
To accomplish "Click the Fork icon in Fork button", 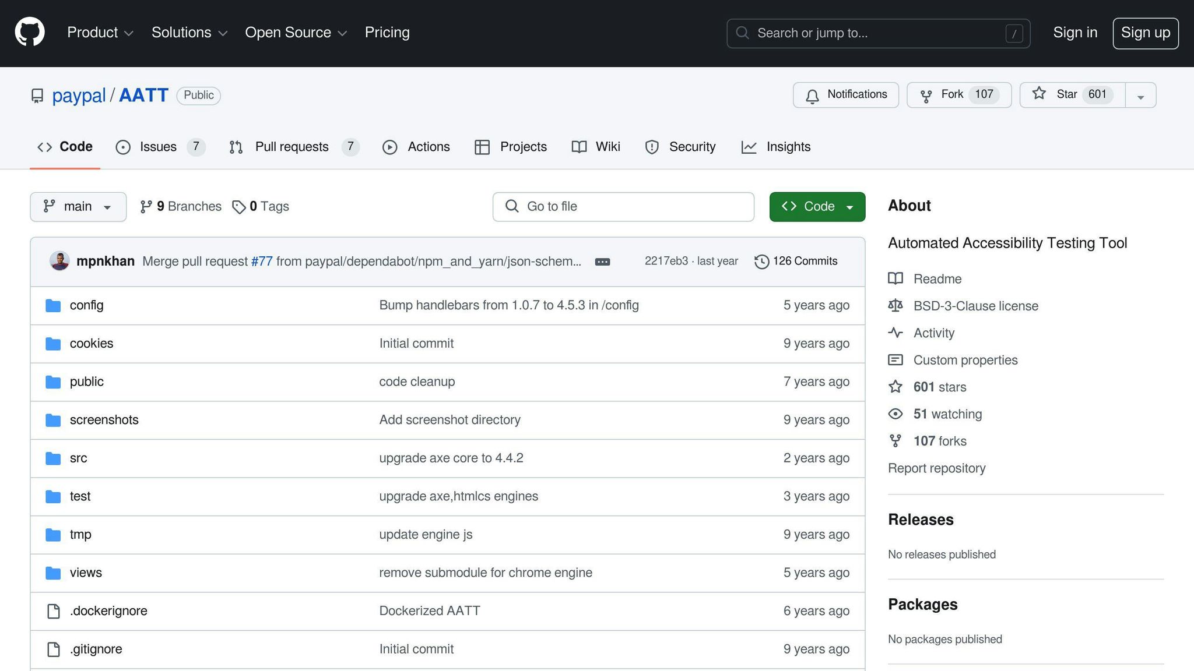I will (926, 96).
